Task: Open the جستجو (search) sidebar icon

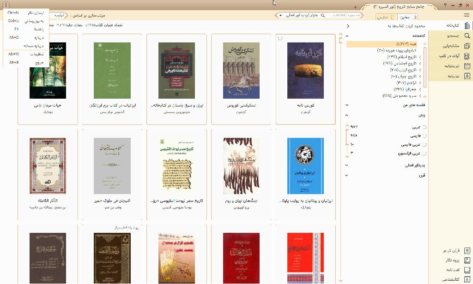Action: [467, 36]
